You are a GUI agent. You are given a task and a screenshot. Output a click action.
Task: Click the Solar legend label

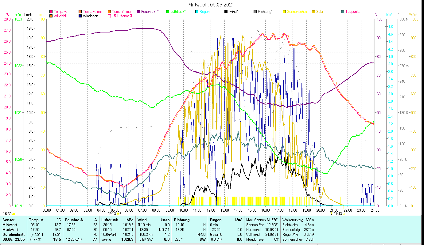[x=320, y=12]
